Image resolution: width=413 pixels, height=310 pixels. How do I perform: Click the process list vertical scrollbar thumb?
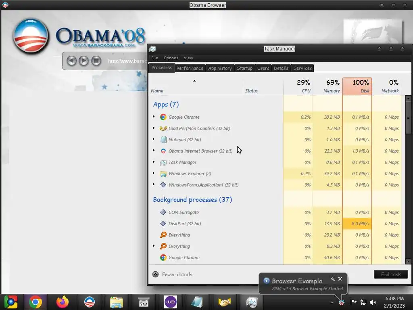coord(408,117)
